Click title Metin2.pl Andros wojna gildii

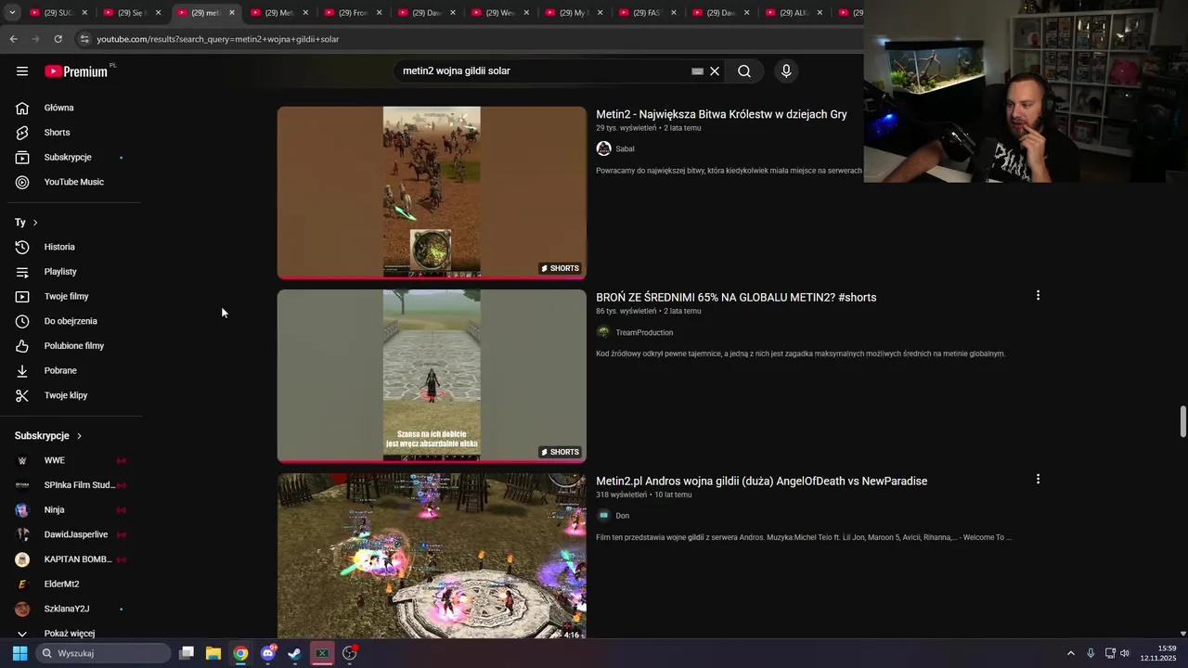coord(761,482)
